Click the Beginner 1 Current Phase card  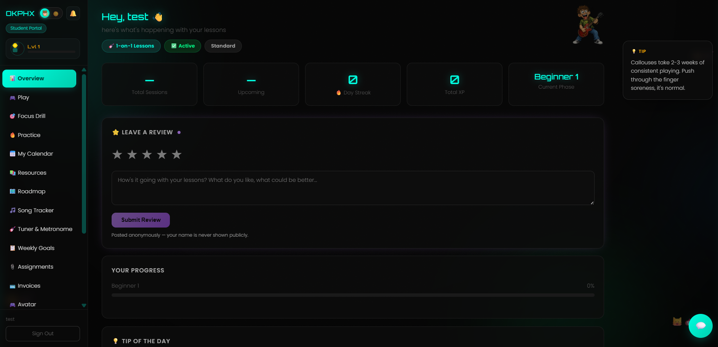click(556, 84)
